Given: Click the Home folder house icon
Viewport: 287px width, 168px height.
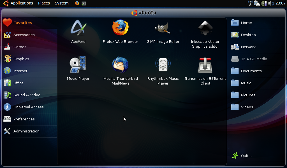Looking at the screenshot, I should click(235, 23).
